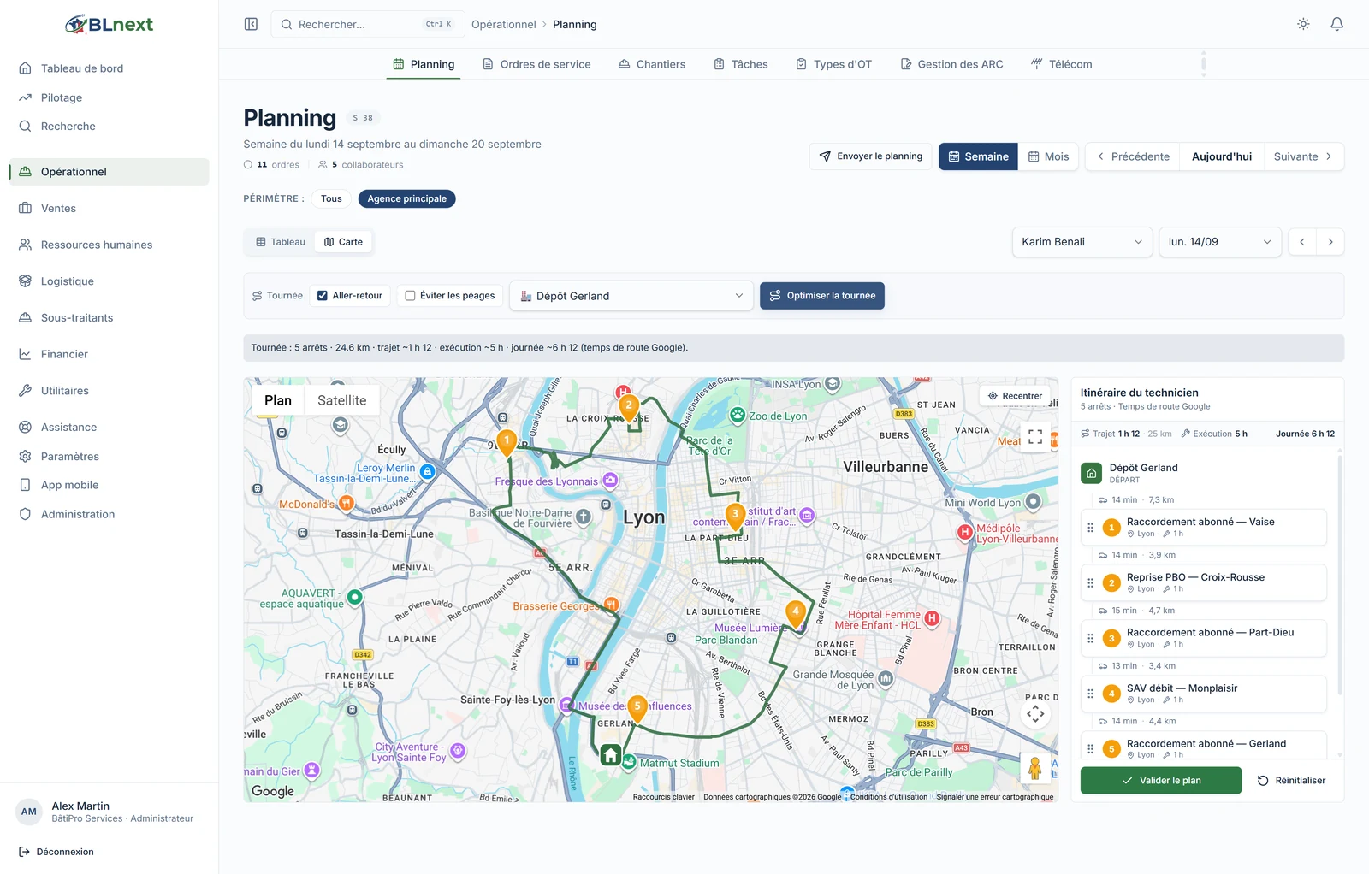Click Valider le plan button
Screen dimensions: 1369x874
(1161, 781)
